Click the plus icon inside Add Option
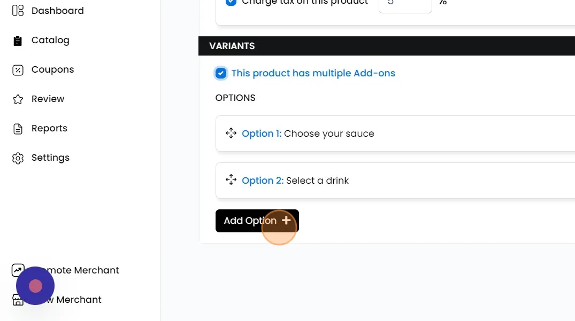This screenshot has height=321, width=575. 286,221
